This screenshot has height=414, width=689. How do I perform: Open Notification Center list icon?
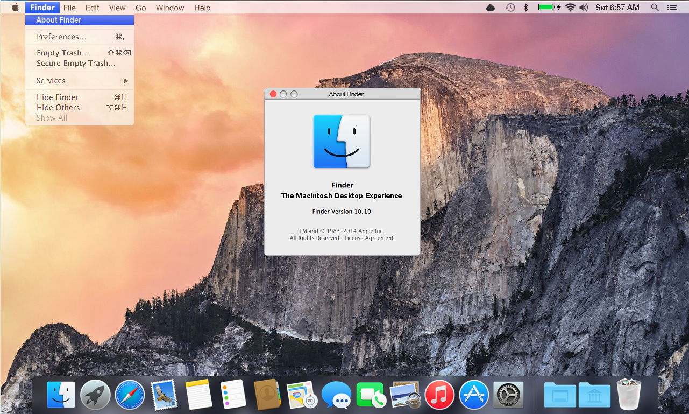click(x=672, y=7)
